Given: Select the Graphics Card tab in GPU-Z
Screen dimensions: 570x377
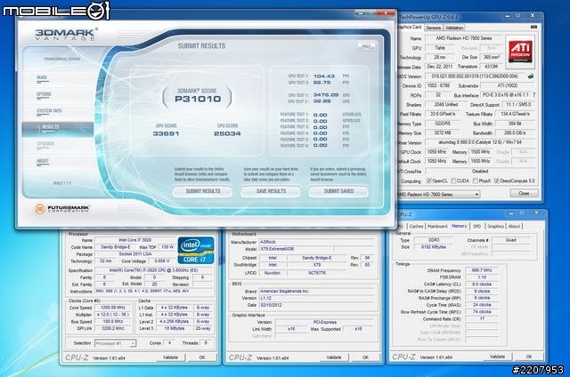Looking at the screenshot, I should pyautogui.click(x=411, y=28).
